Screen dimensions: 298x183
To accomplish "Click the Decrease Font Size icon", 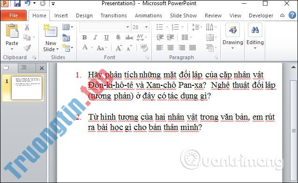I will pos(129,48).
